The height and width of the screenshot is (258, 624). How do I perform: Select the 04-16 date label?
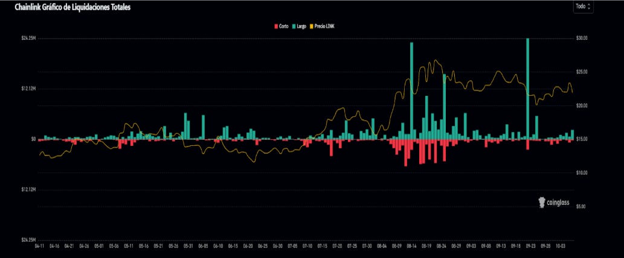(54, 246)
